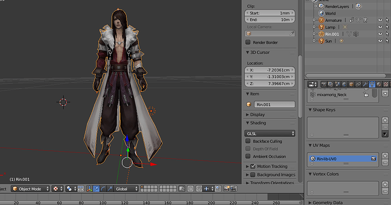Click the Rin.001 mesh data icon in outliner
Viewport: 391px width, 205px height.
(349, 34)
